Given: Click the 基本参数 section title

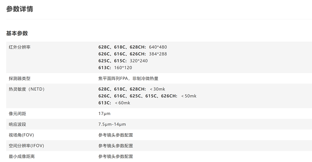Looking at the screenshot, I should coord(17,33).
